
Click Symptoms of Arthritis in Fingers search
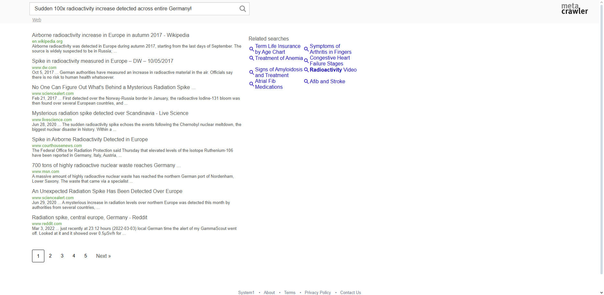(x=330, y=49)
